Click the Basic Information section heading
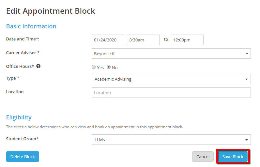This screenshot has width=260, height=167. pos(31,26)
